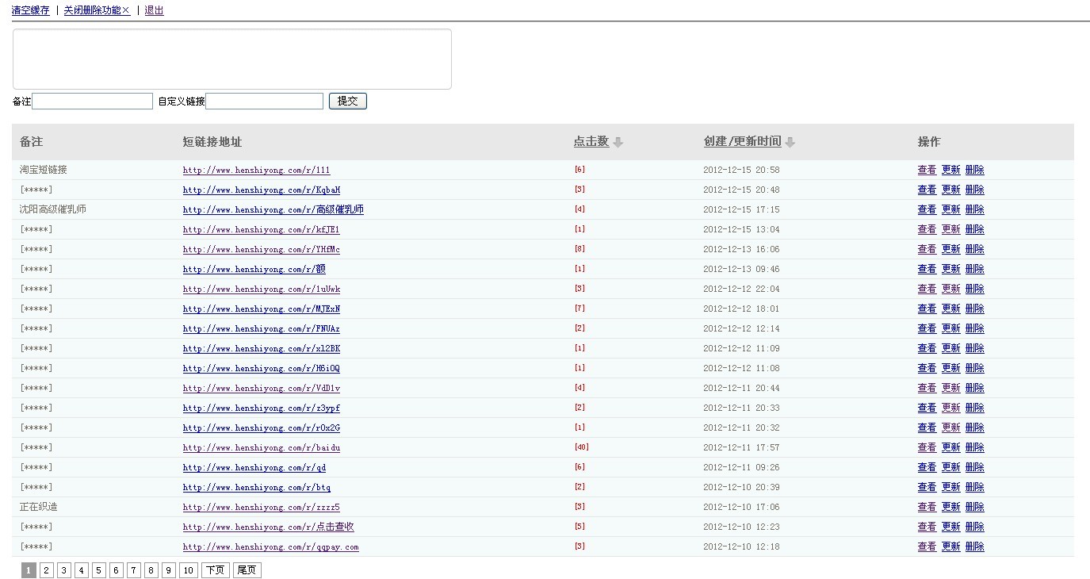Select click count [8] value
This screenshot has height=579, width=1090.
click(579, 249)
